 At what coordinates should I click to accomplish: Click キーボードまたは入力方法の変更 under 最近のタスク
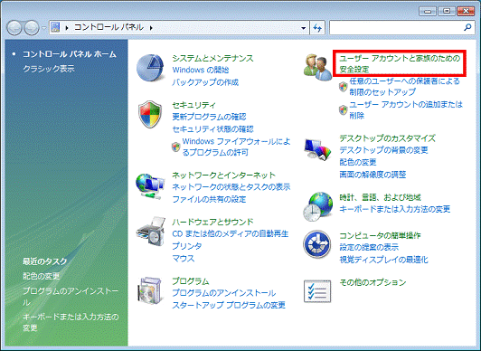tap(71, 322)
